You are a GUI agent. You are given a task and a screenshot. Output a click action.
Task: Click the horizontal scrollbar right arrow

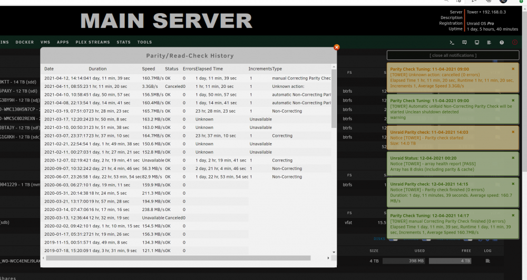328,258
